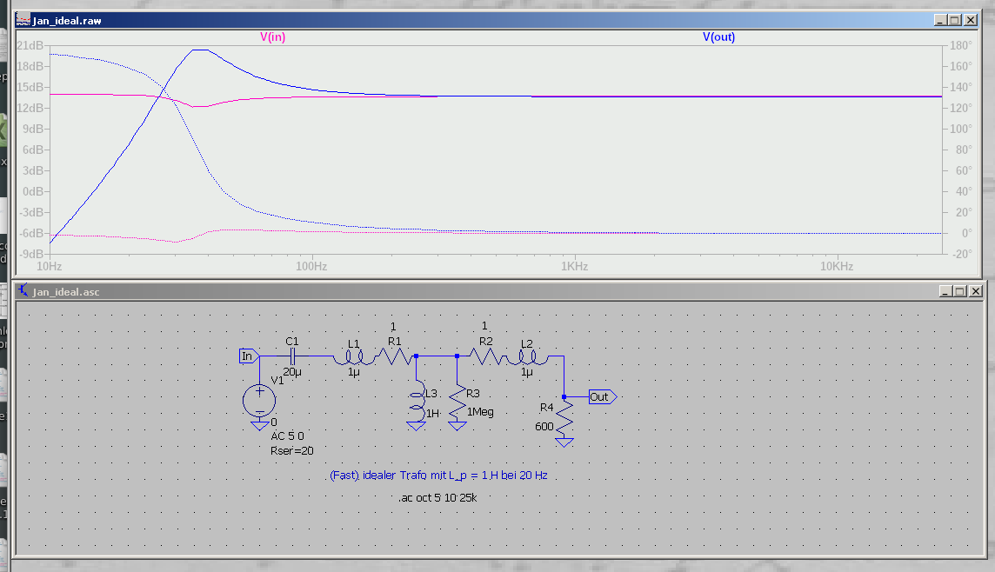Click the 10Hz frequency axis label
Image resolution: width=995 pixels, height=572 pixels.
coord(50,266)
